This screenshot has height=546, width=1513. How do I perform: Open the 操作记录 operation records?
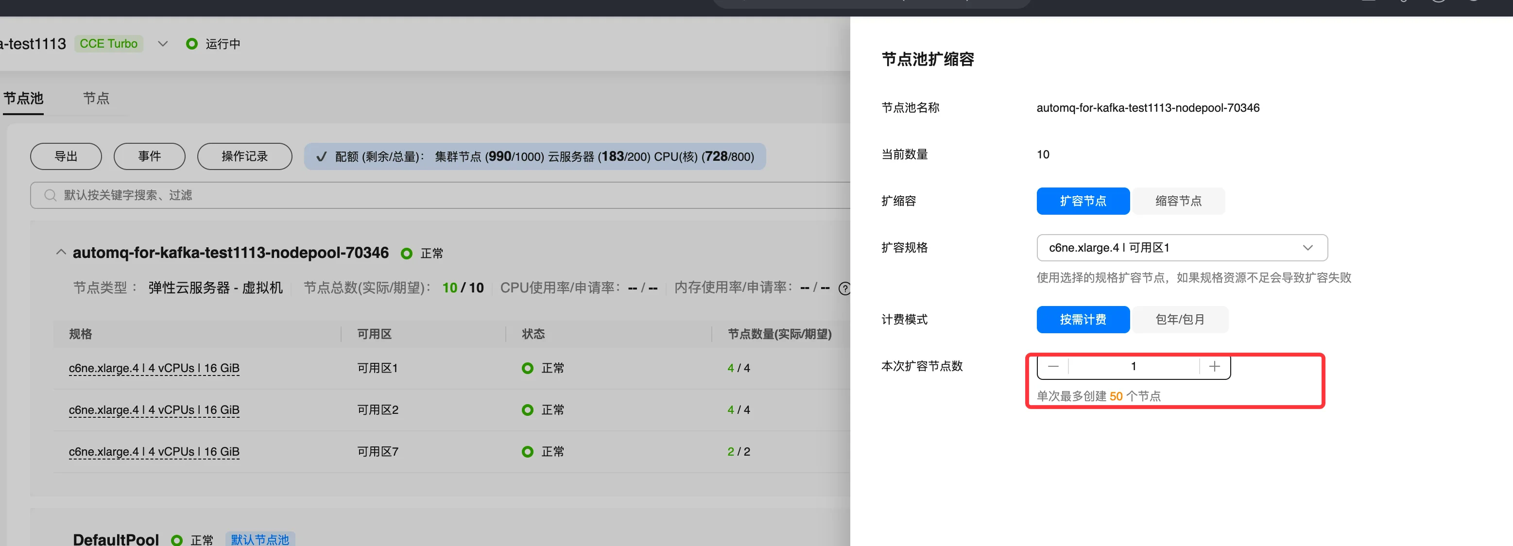coord(244,156)
